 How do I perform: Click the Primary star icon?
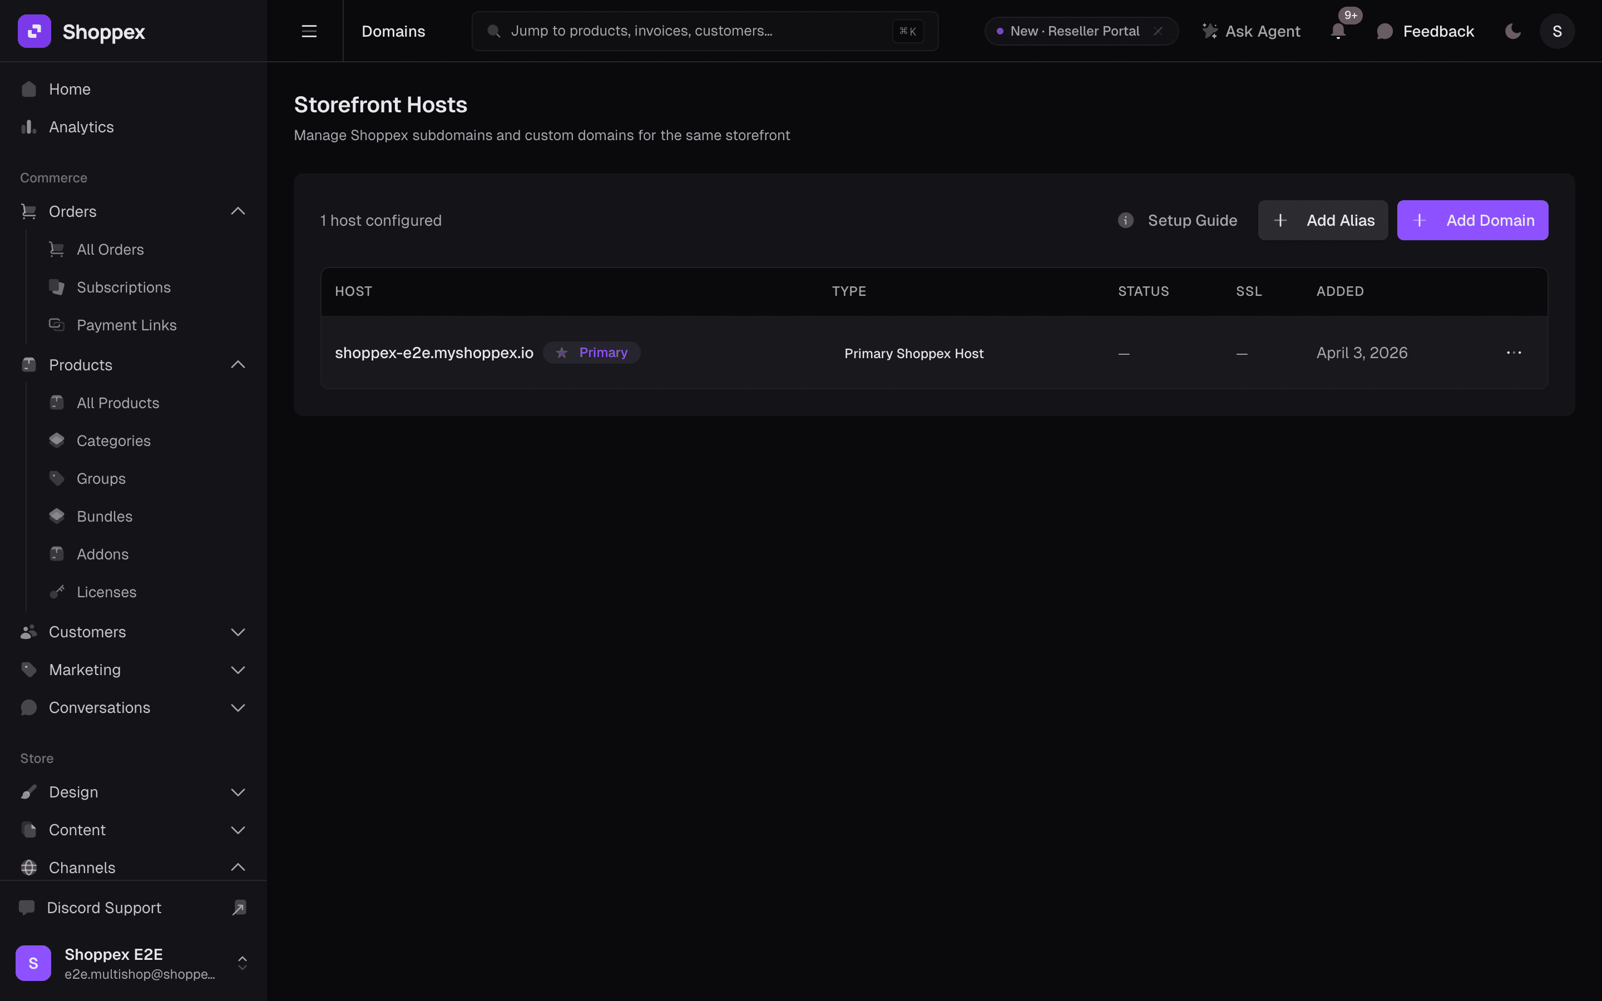pyautogui.click(x=561, y=353)
